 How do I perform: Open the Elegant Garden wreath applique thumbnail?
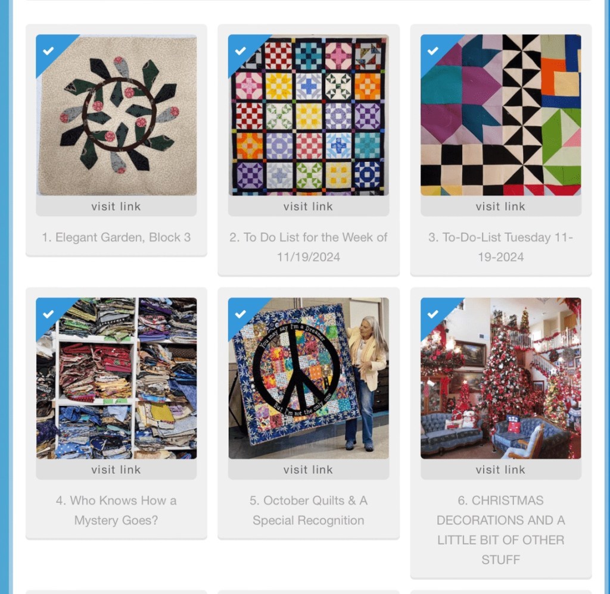[x=116, y=115]
